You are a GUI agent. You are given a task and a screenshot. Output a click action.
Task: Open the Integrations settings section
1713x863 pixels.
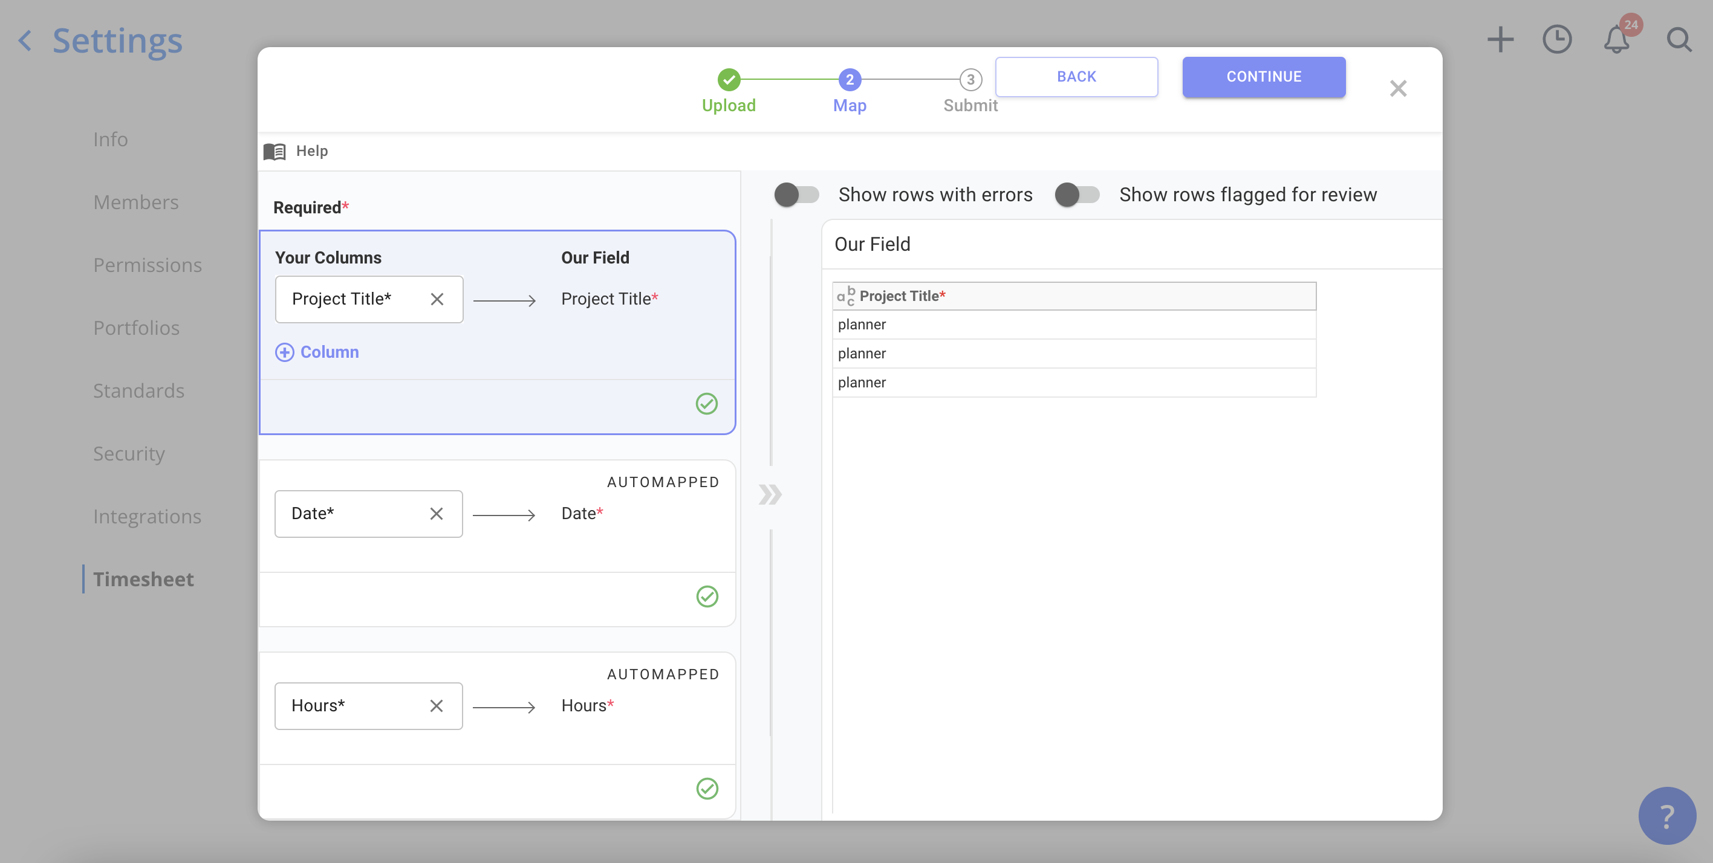tap(147, 516)
